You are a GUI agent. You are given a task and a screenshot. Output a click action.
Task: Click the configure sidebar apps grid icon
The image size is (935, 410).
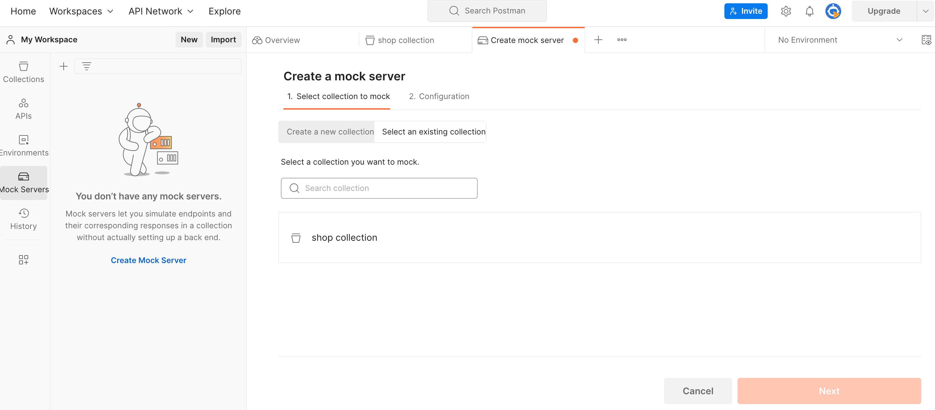(x=24, y=259)
